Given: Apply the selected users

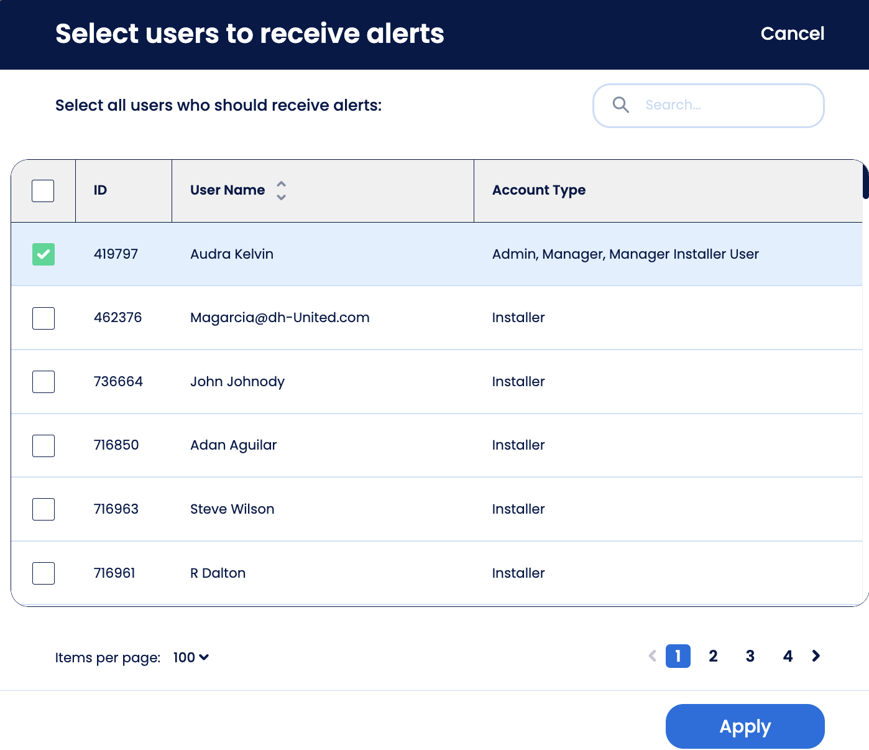Looking at the screenshot, I should tap(745, 726).
